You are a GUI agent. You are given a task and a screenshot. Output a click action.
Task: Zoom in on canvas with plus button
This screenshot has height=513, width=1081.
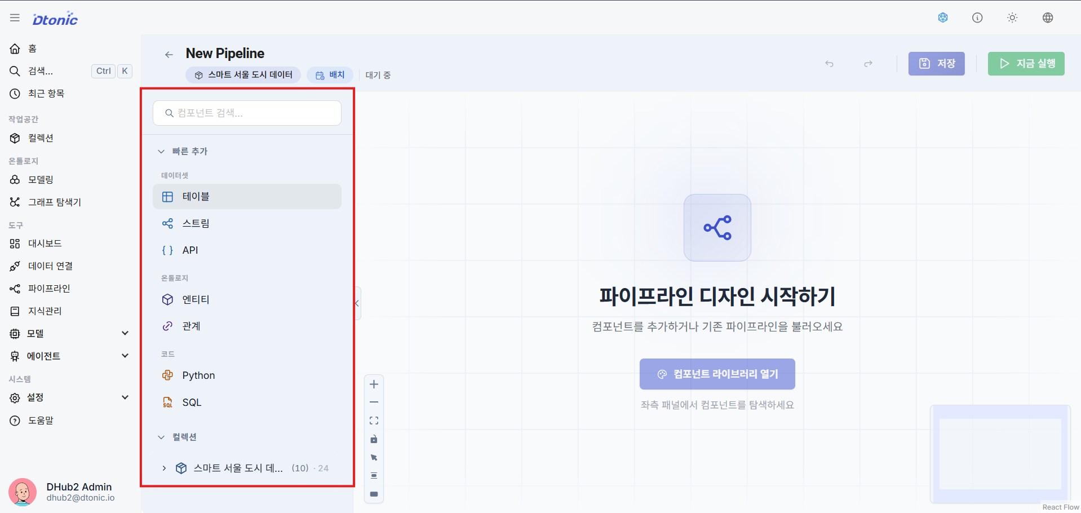click(x=374, y=384)
